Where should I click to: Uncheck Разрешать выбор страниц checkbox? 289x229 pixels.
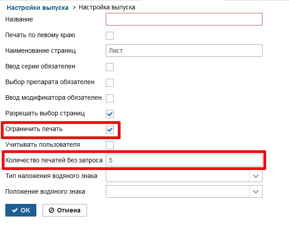click(x=110, y=114)
